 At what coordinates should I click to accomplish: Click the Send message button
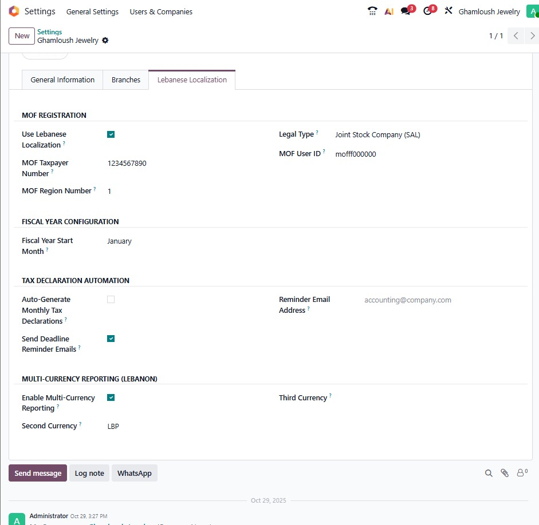point(38,473)
